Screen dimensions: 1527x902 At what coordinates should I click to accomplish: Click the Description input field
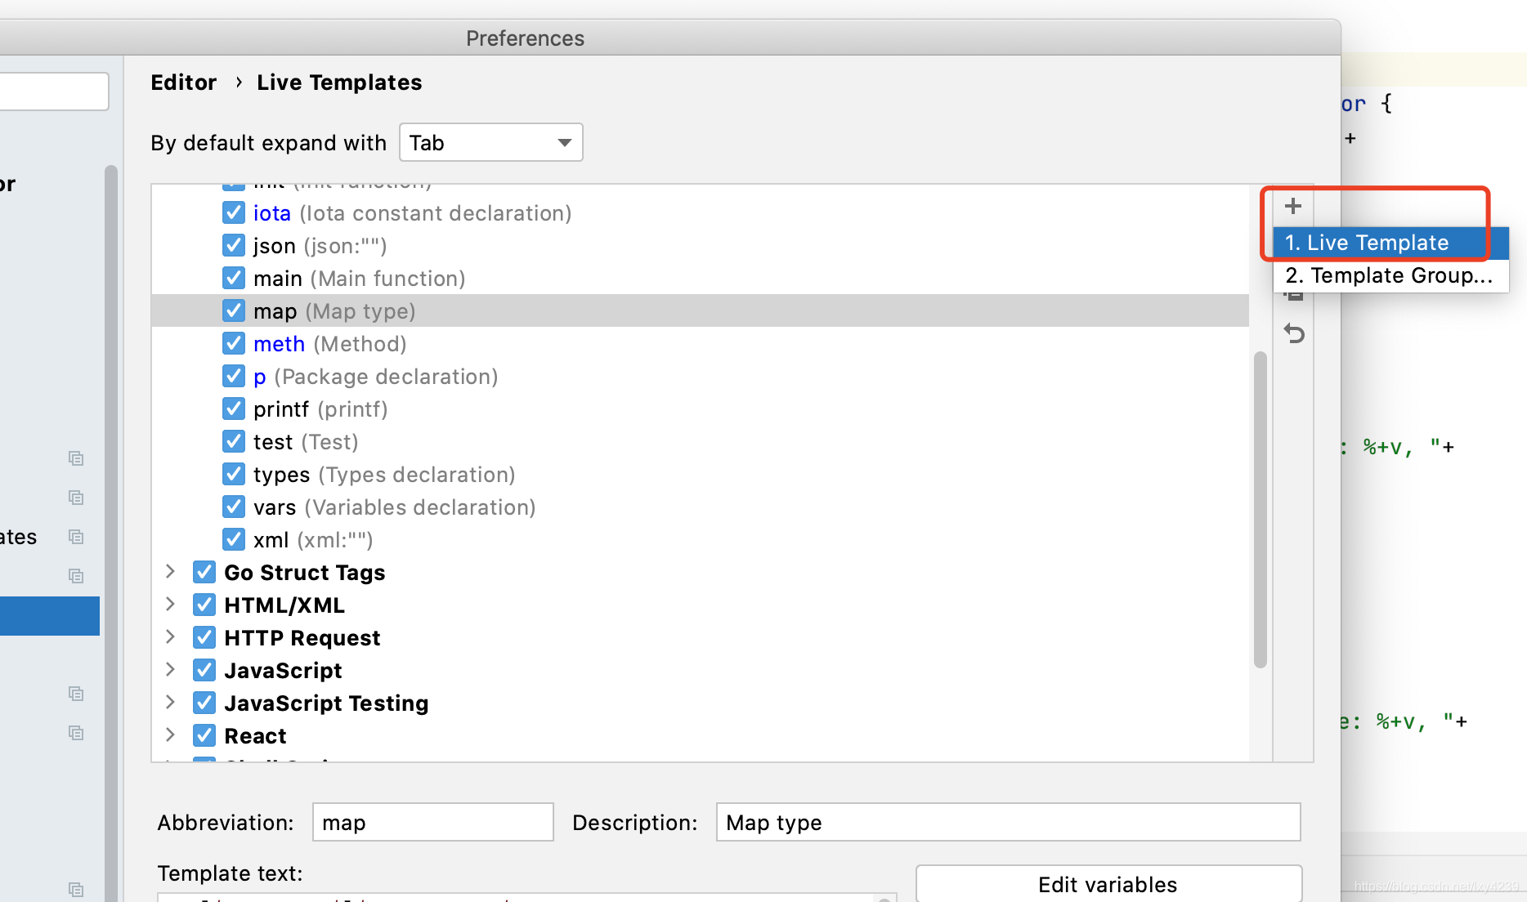(1008, 822)
